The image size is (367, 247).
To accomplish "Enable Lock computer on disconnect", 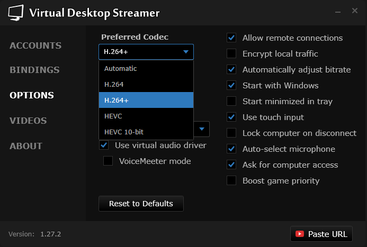I will (231, 133).
